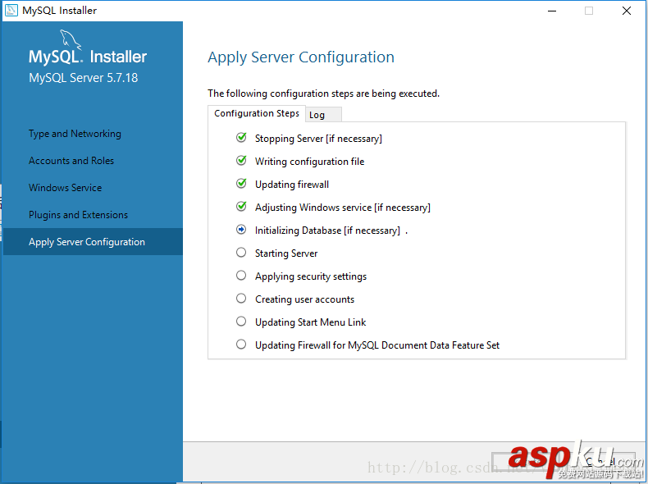Select the Updating Start Menu Link radio
Screen dimensions: 648x484
[241, 322]
